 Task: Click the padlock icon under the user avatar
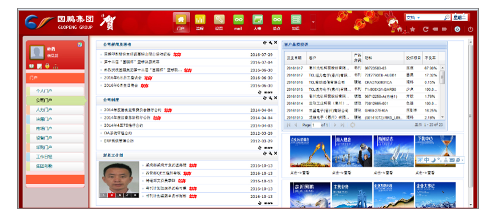point(47,66)
